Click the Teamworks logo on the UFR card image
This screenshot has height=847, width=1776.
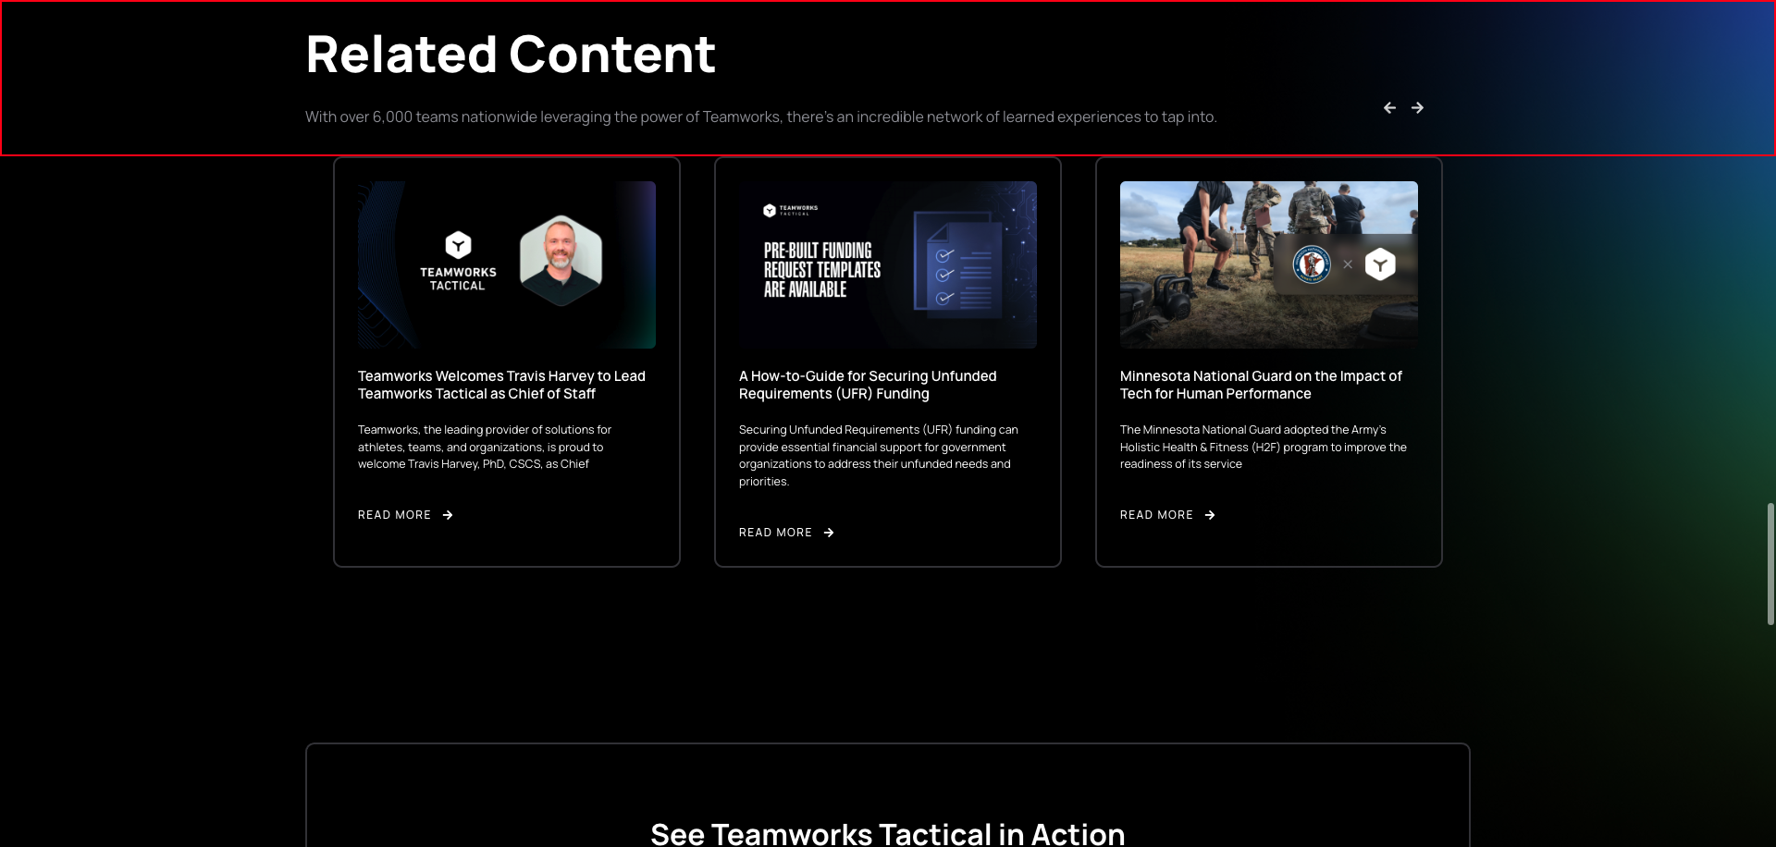(769, 209)
